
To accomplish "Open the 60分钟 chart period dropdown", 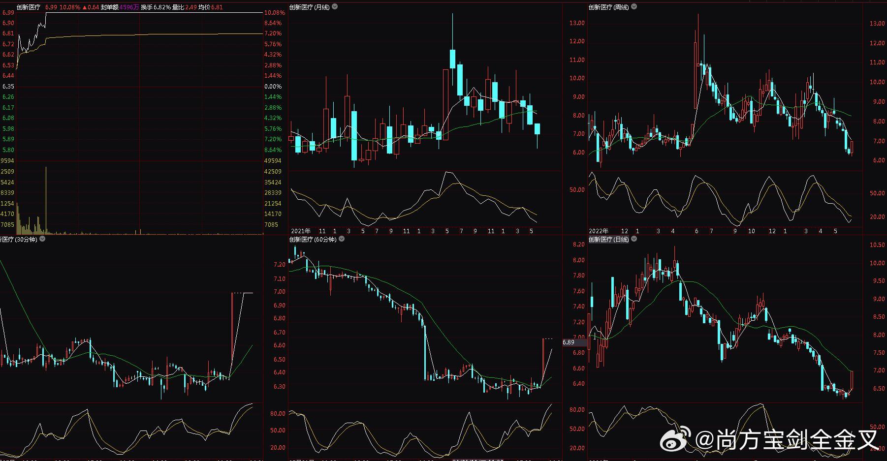I will pyautogui.click(x=342, y=239).
